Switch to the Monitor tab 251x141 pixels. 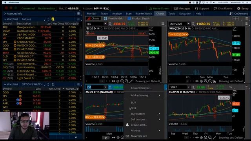coord(91,14)
